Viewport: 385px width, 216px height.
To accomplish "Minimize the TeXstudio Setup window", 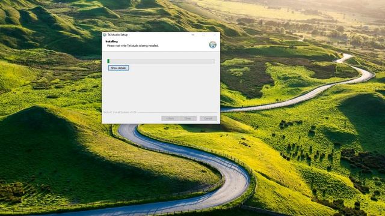I will pos(193,35).
